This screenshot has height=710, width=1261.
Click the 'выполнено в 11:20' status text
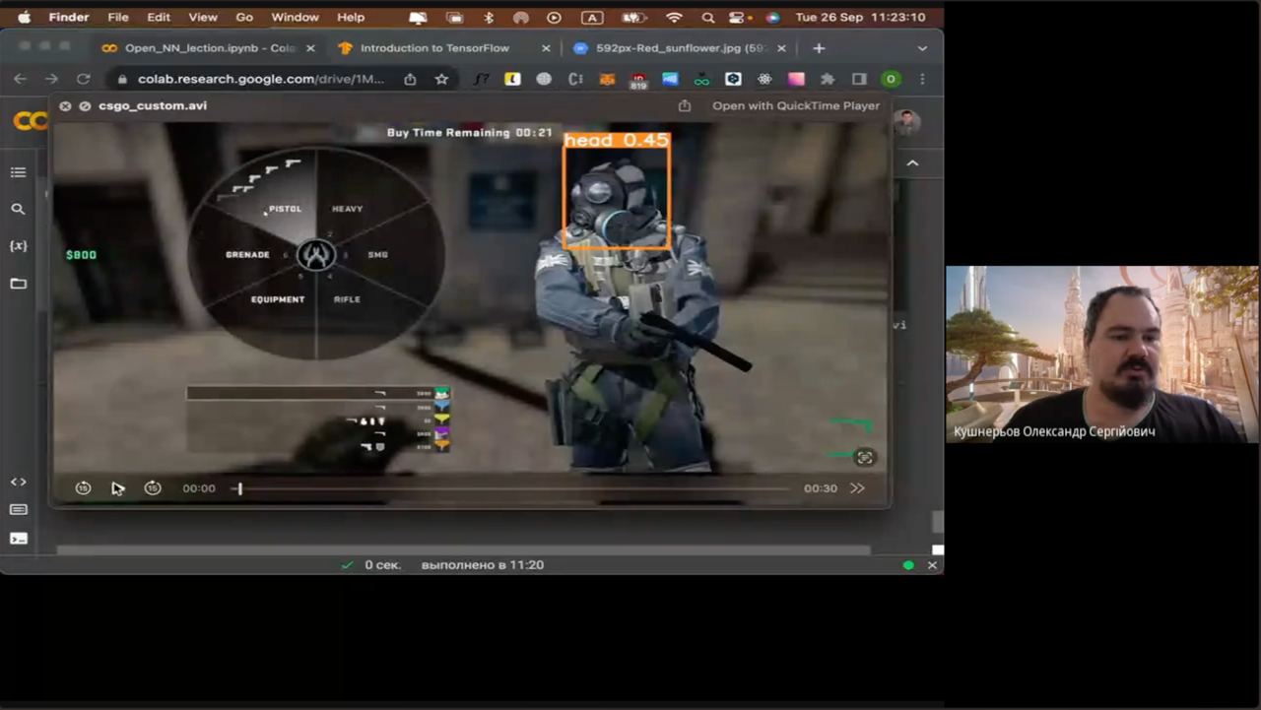coord(483,565)
